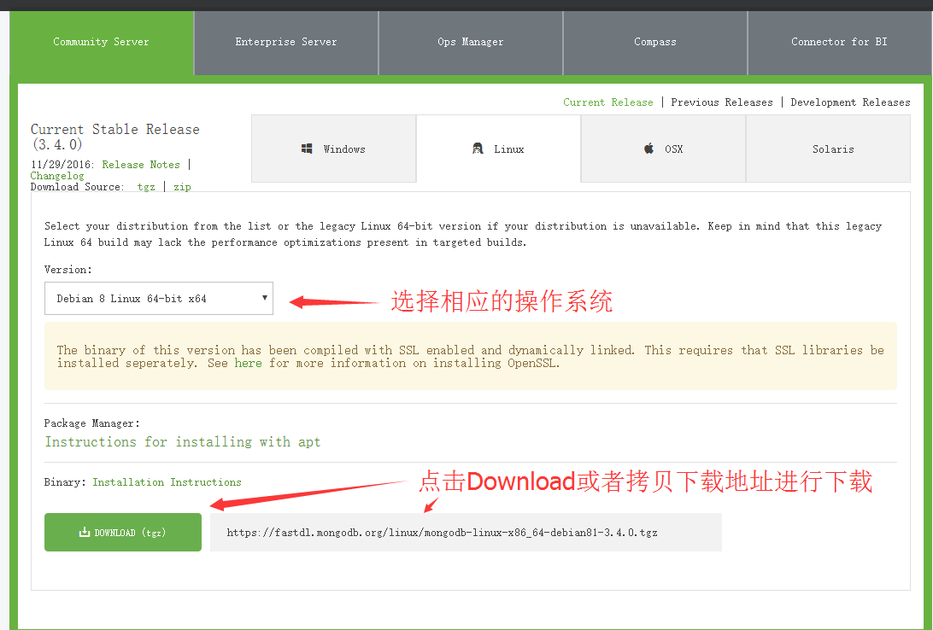Screen dimensions: 933x630
Task: Open the Connector for BI tab
Action: [840, 43]
